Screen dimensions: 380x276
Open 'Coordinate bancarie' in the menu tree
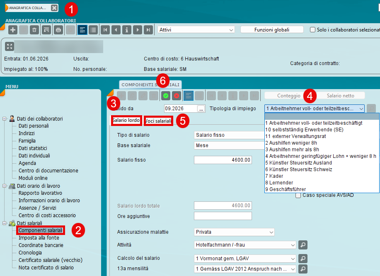tap(41, 245)
